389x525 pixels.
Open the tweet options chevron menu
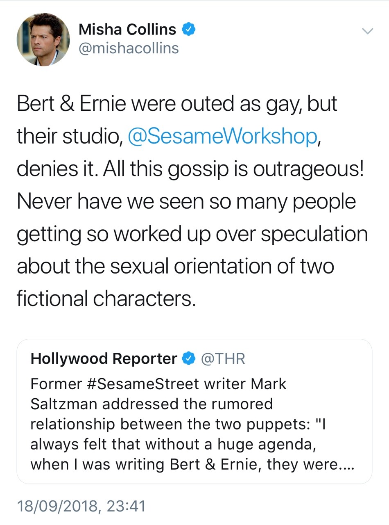point(368,31)
